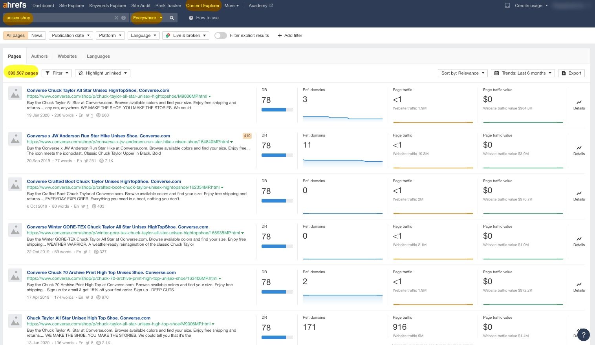Open the Everywhere search scope dropdown
The height and width of the screenshot is (345, 595).
147,18
